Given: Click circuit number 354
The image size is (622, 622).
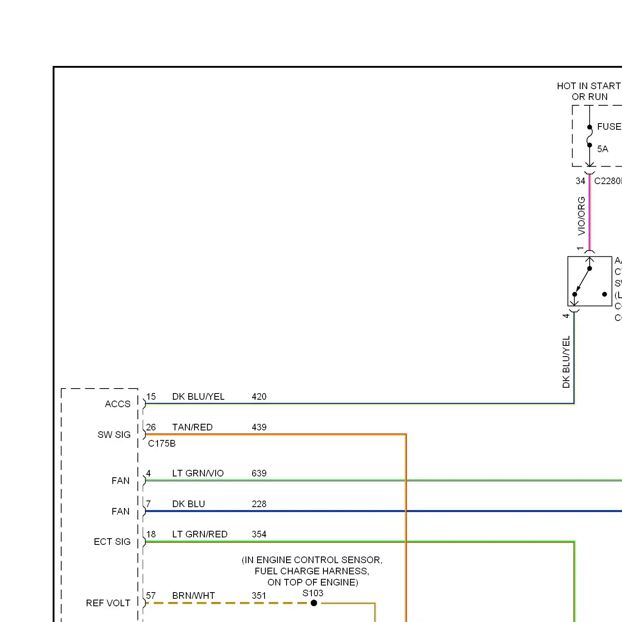Looking at the screenshot, I should [x=259, y=534].
